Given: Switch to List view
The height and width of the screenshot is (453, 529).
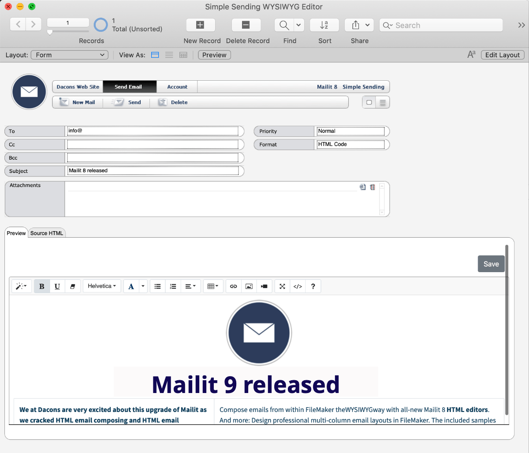Looking at the screenshot, I should point(169,55).
